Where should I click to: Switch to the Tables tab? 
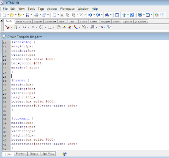83,22
